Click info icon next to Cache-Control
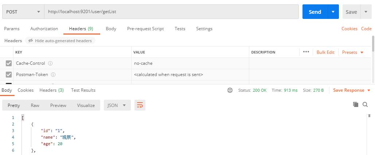 (50, 63)
